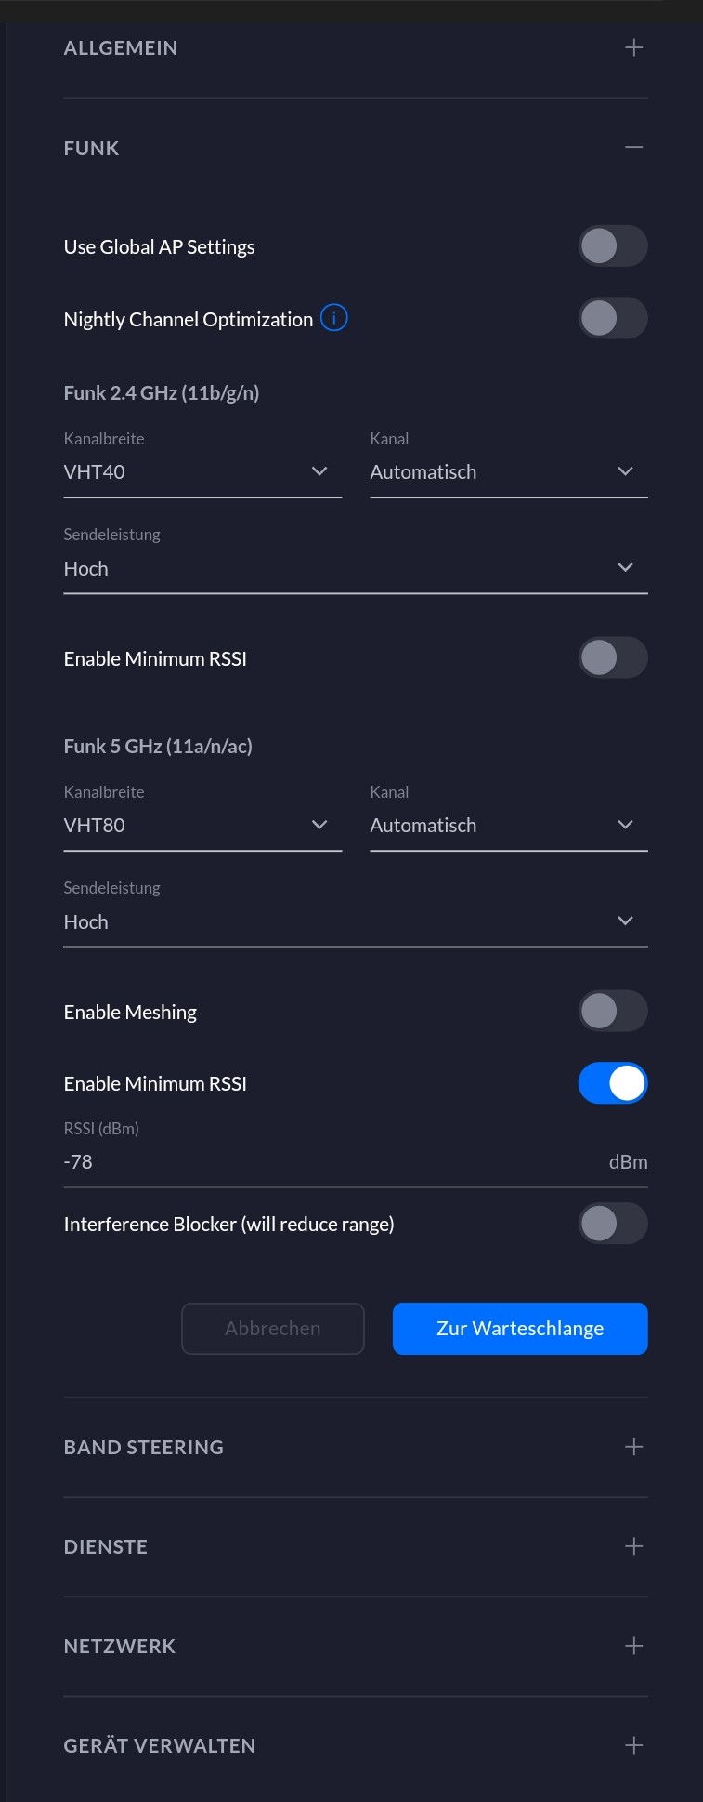This screenshot has width=703, height=1802.
Task: Open 5 GHz Kanalbreite VHT80 dropdown
Action: point(202,826)
